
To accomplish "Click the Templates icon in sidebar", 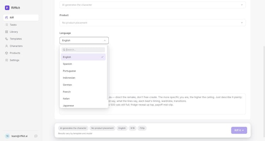I will click(x=7, y=39).
